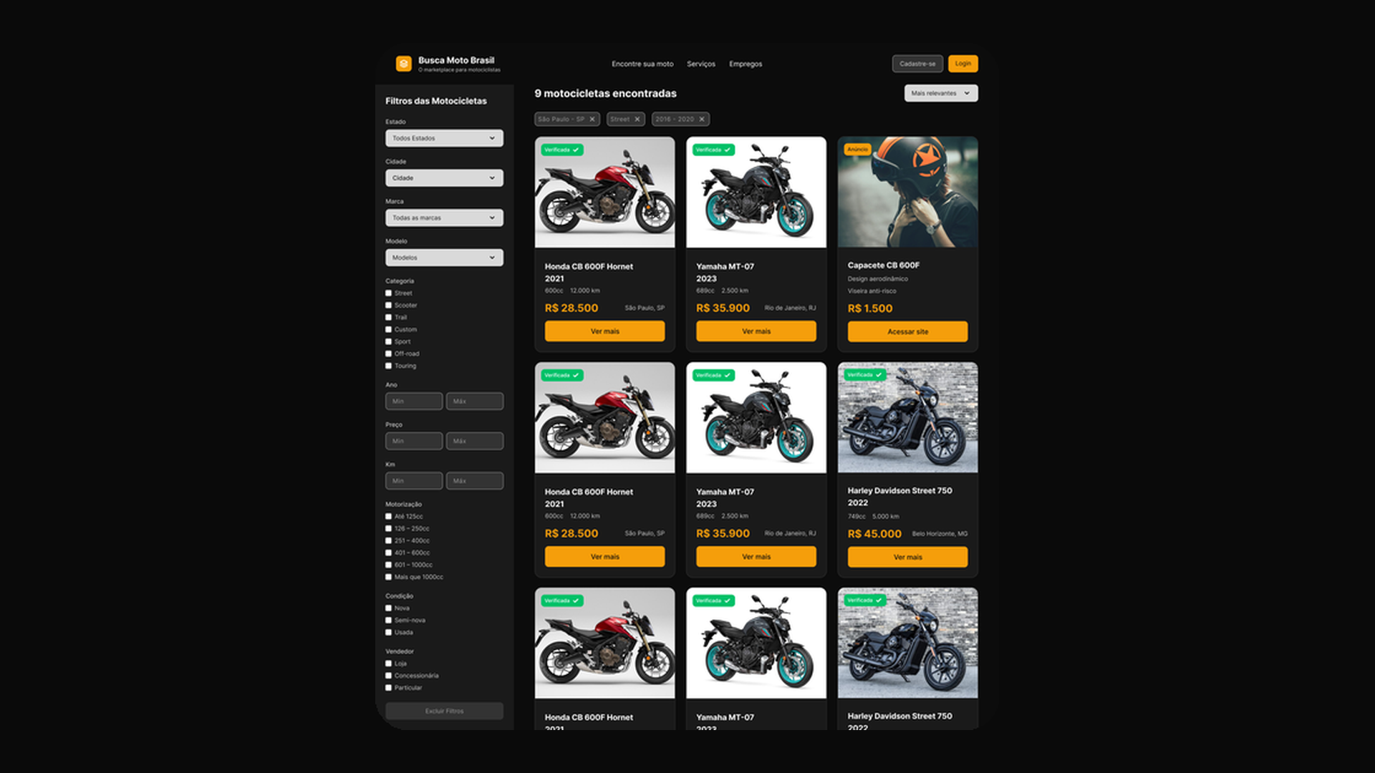Image resolution: width=1375 pixels, height=773 pixels.
Task: Check the 126 - 250cc checkbox
Action: coord(389,529)
